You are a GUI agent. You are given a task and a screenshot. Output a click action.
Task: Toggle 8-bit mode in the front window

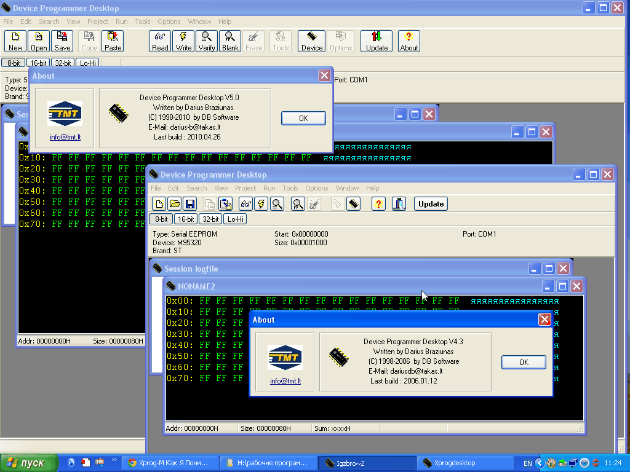pos(161,219)
